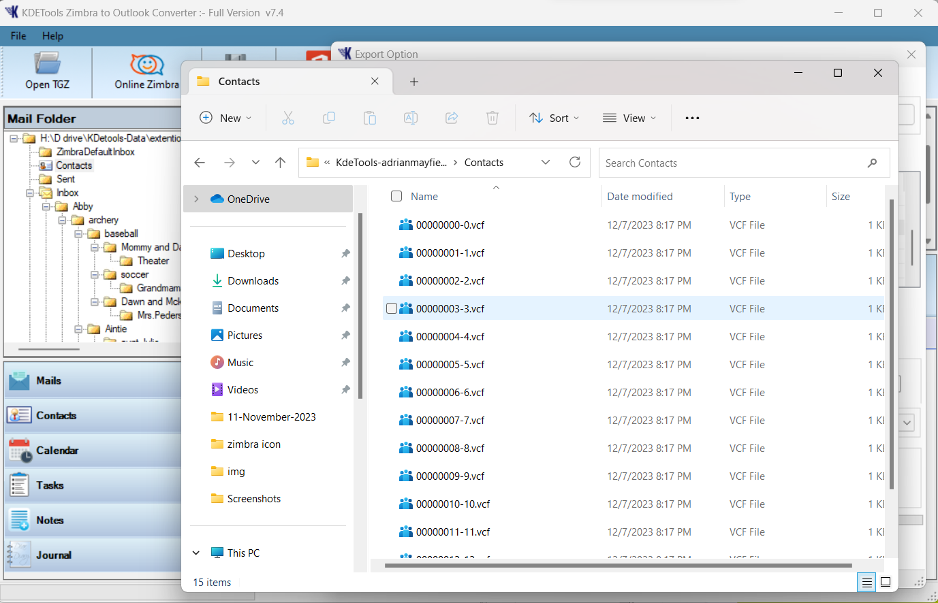Screen dimensions: 938x603
Task: Open the Tasks panel
Action: coord(93,485)
